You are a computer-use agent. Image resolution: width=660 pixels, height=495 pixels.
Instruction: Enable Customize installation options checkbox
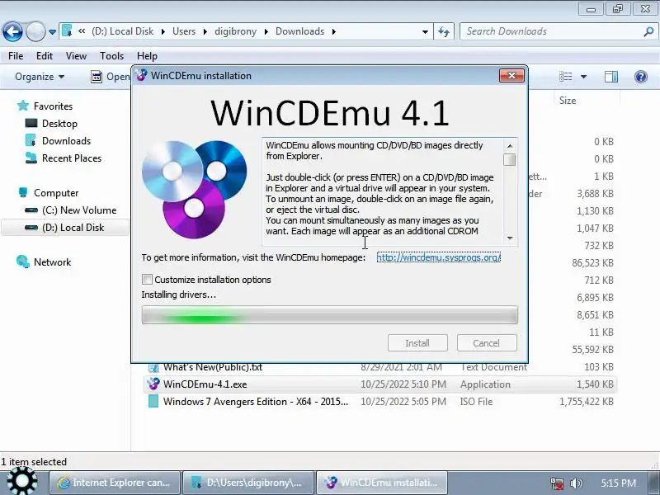pos(148,280)
